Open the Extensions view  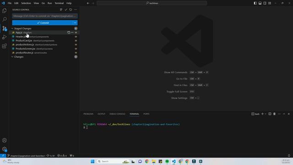coord(4,46)
